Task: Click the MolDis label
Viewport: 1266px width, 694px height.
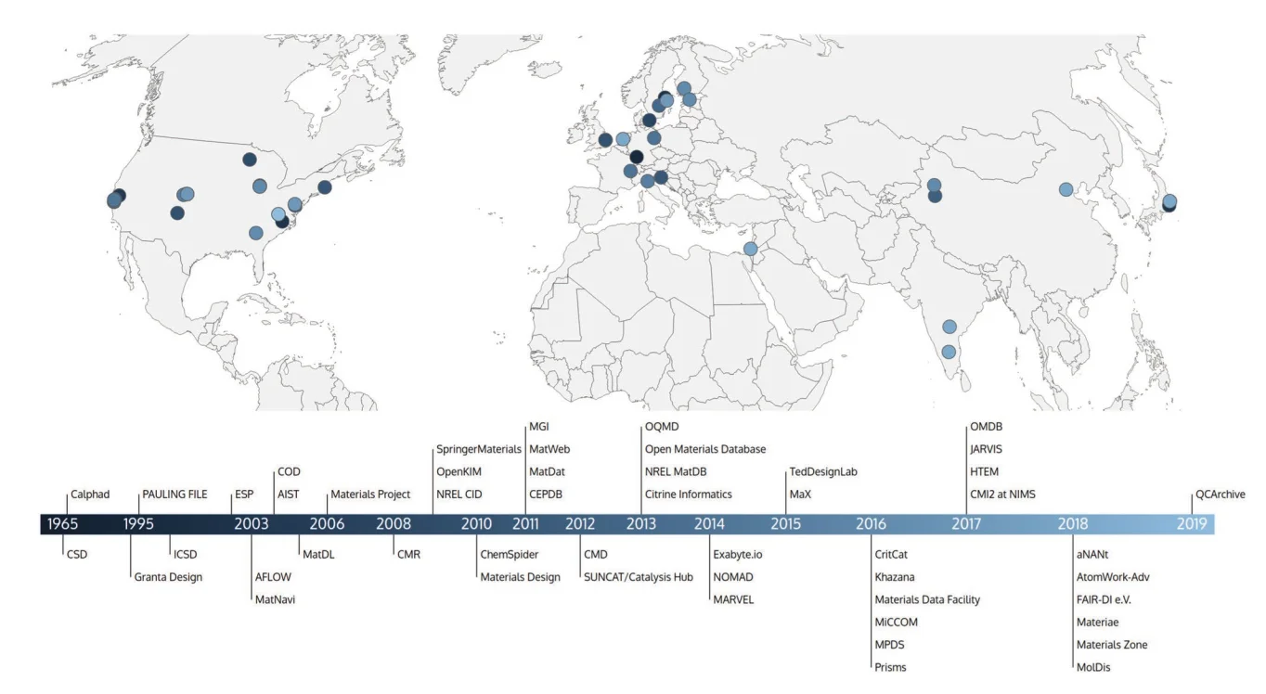Action: 1093,667
